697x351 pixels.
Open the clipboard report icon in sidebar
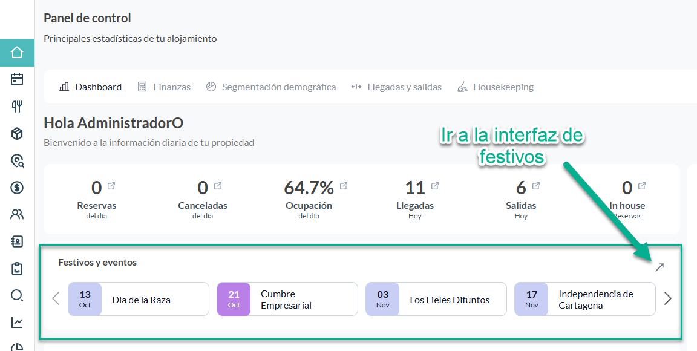point(17,268)
